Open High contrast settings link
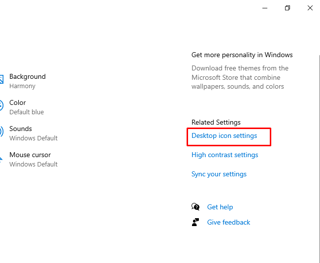320x263 pixels. [224, 155]
